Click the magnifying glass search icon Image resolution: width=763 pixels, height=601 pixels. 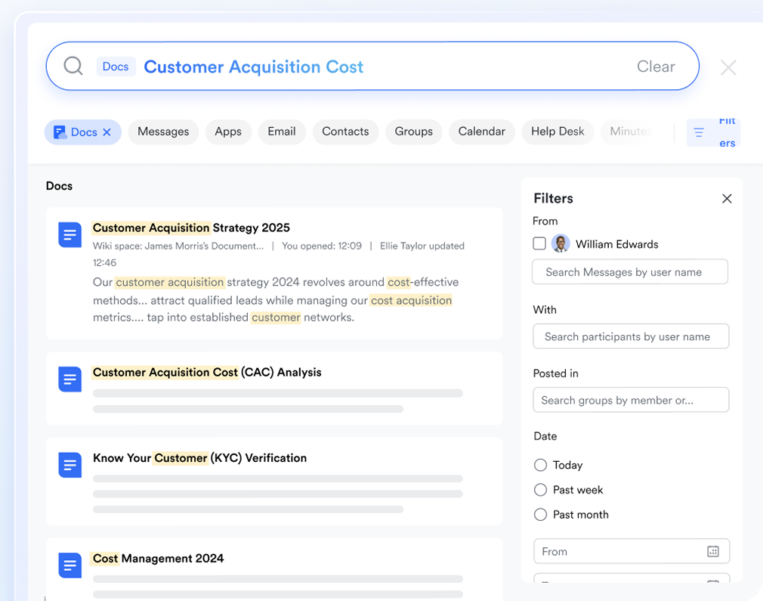pyautogui.click(x=73, y=67)
